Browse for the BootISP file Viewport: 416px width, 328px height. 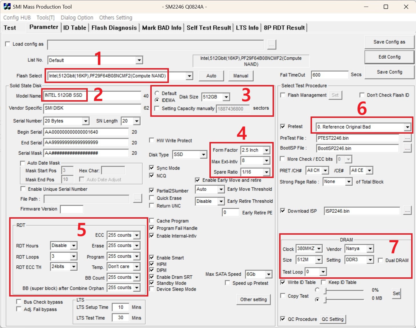click(x=407, y=148)
